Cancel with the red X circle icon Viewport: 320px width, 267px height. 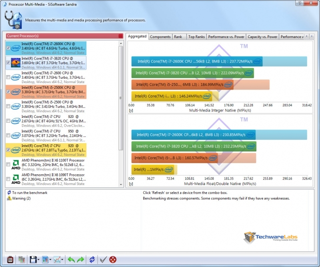pyautogui.click(x=113, y=259)
